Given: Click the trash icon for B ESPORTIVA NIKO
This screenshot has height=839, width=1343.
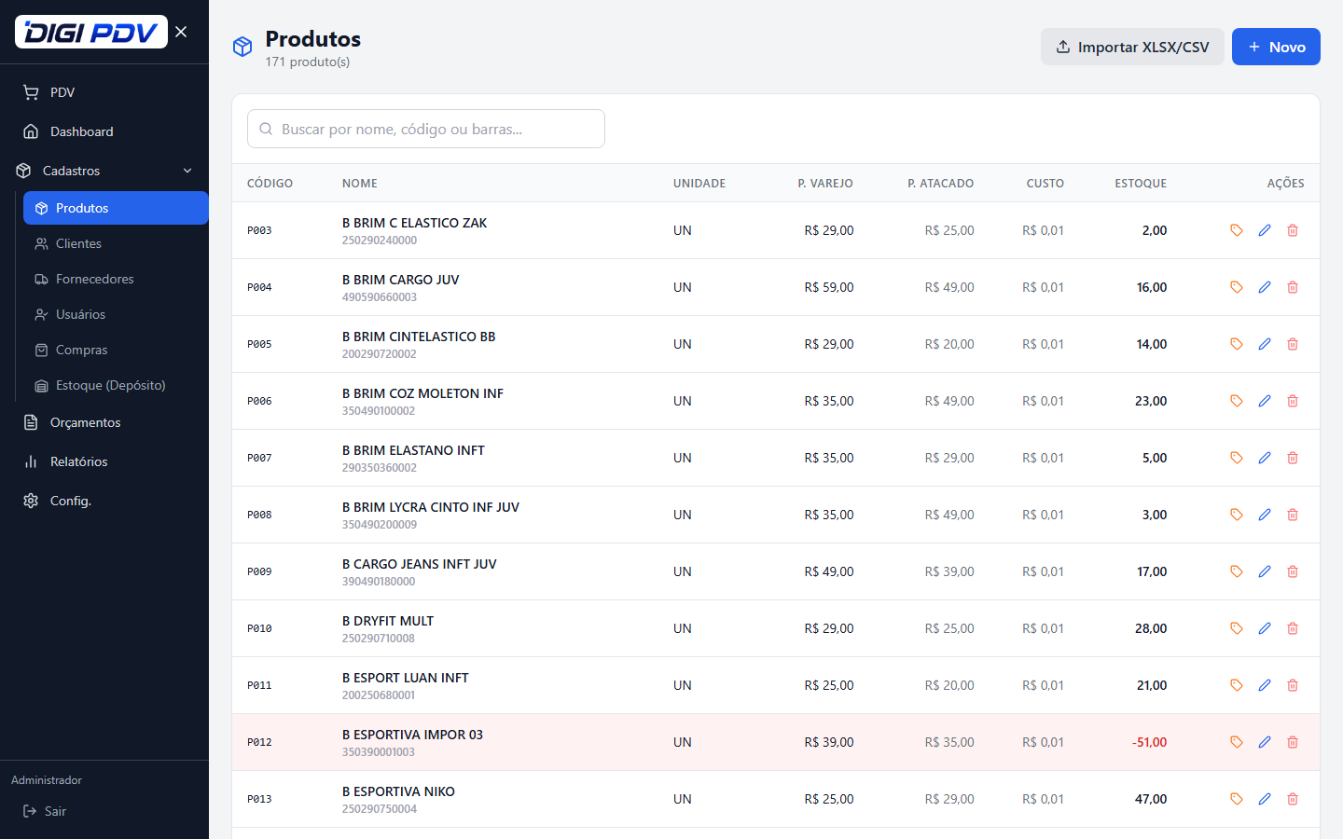Looking at the screenshot, I should 1293,799.
